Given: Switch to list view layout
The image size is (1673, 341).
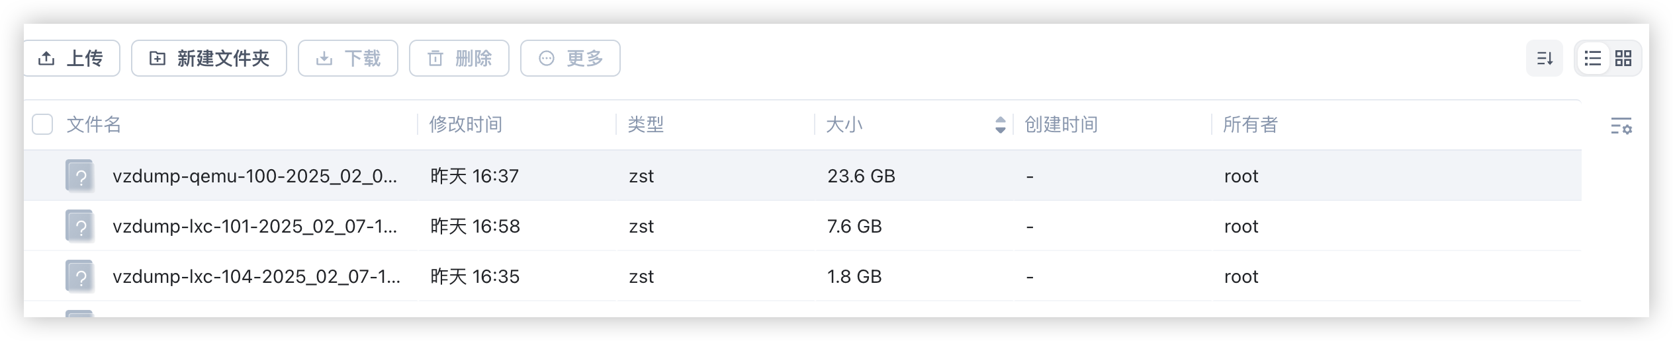Looking at the screenshot, I should tap(1592, 58).
